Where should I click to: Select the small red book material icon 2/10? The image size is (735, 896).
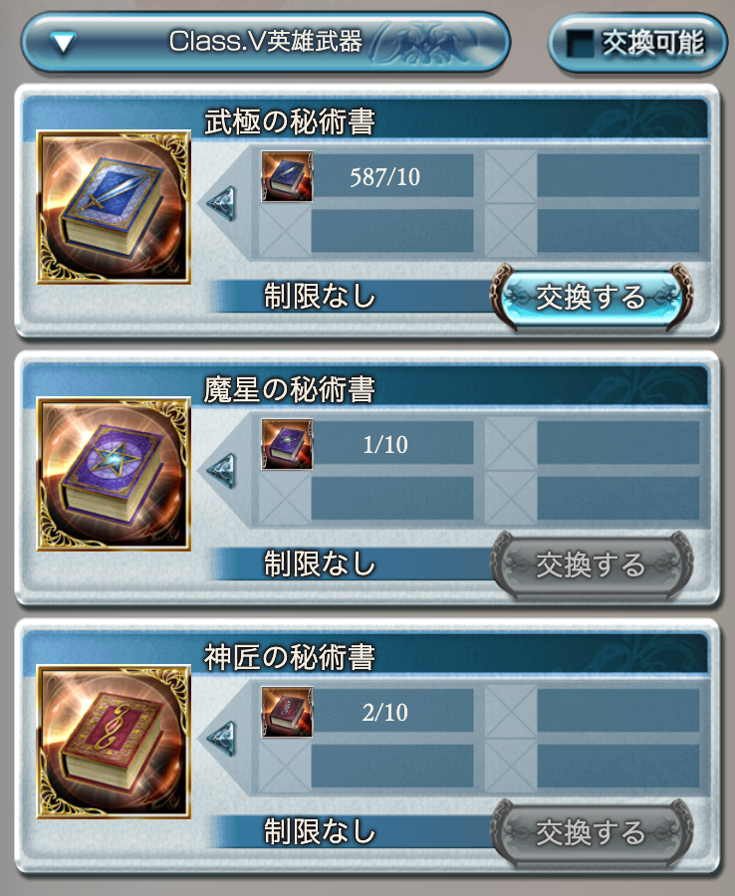pyautogui.click(x=287, y=712)
